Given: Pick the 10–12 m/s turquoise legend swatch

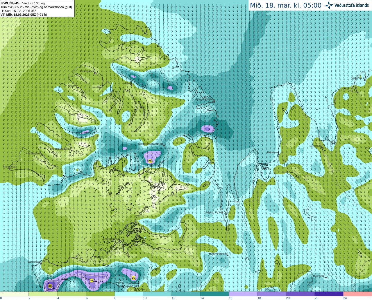Looking at the screenshot, I should pos(158,294).
